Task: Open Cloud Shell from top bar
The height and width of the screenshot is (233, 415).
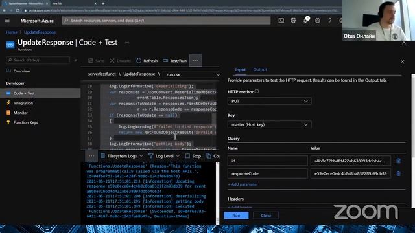Action: pos(281,20)
